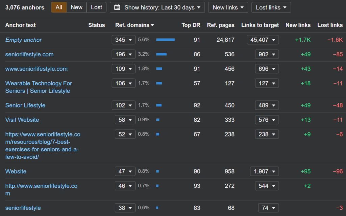This screenshot has width=346, height=216.
Task: Click the 958 ref. pages value
Action: pyautogui.click(x=229, y=171)
